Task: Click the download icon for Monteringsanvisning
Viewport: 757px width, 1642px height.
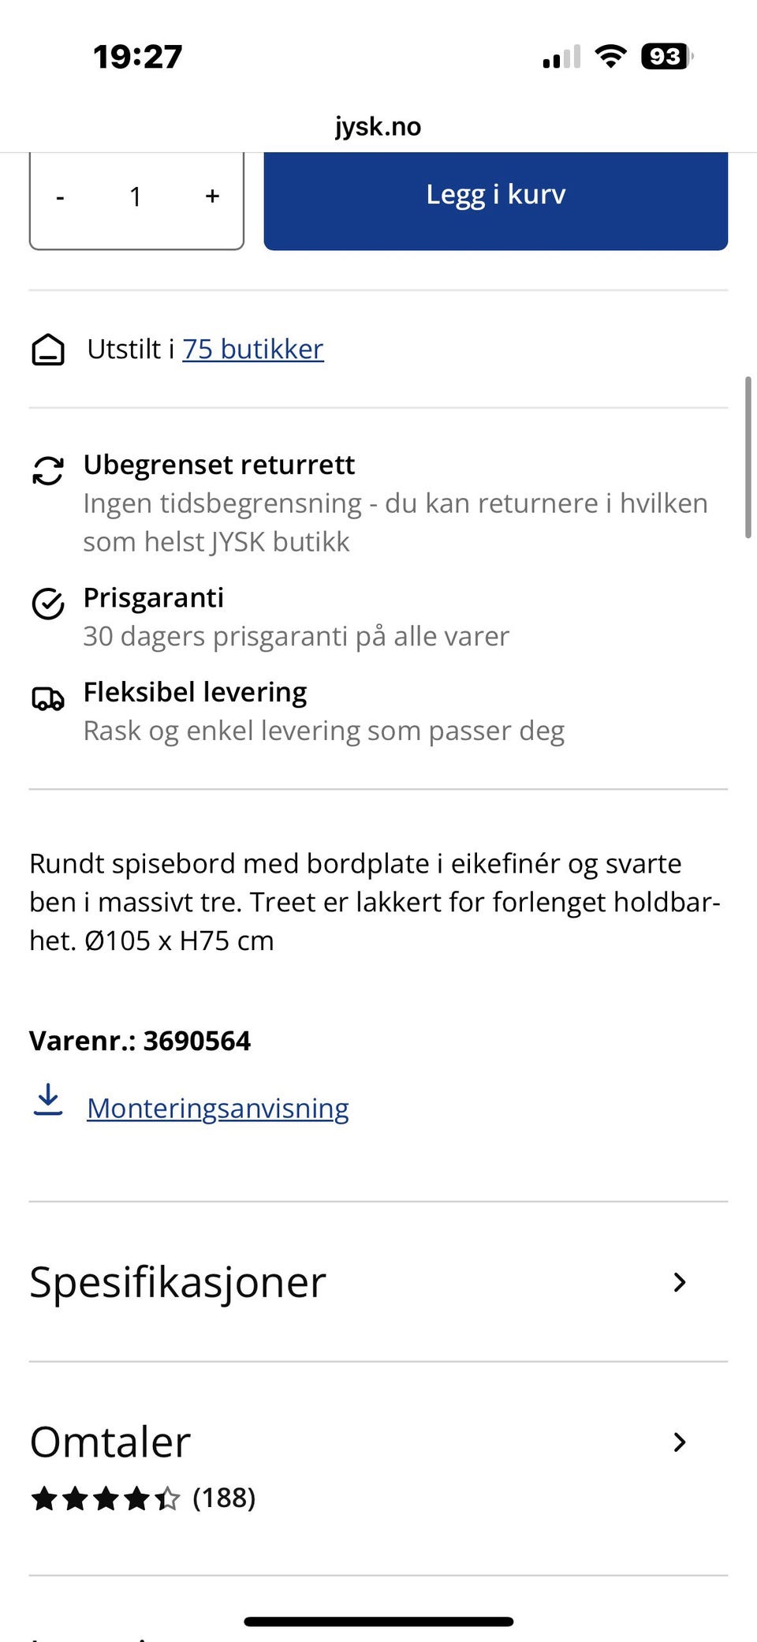Action: pos(48,1100)
